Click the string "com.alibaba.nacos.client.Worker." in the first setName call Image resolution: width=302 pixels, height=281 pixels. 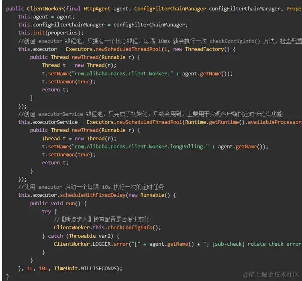[122, 74]
